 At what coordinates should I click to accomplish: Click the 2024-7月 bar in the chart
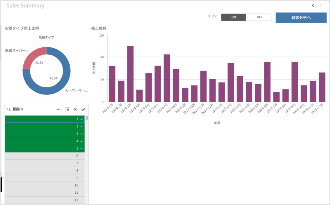click(167, 78)
